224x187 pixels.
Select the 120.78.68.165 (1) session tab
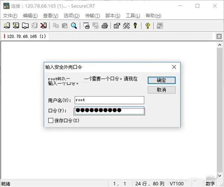(x=25, y=37)
